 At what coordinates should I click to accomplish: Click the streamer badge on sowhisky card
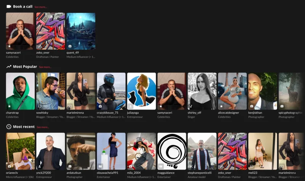pyautogui.click(x=40, y=106)
